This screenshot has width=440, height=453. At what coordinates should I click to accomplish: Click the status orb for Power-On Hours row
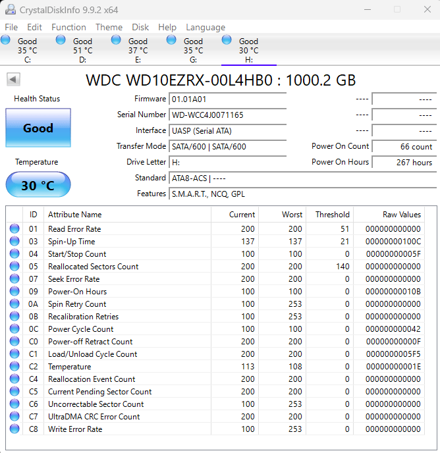click(x=14, y=291)
